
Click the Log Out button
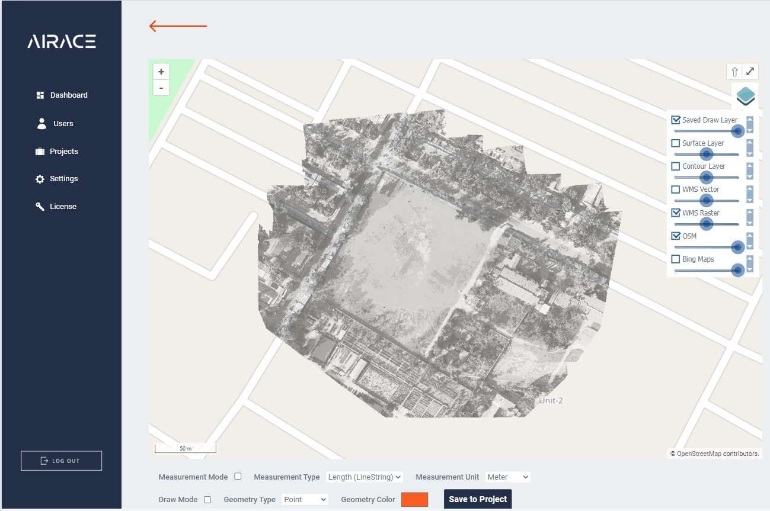(x=61, y=460)
